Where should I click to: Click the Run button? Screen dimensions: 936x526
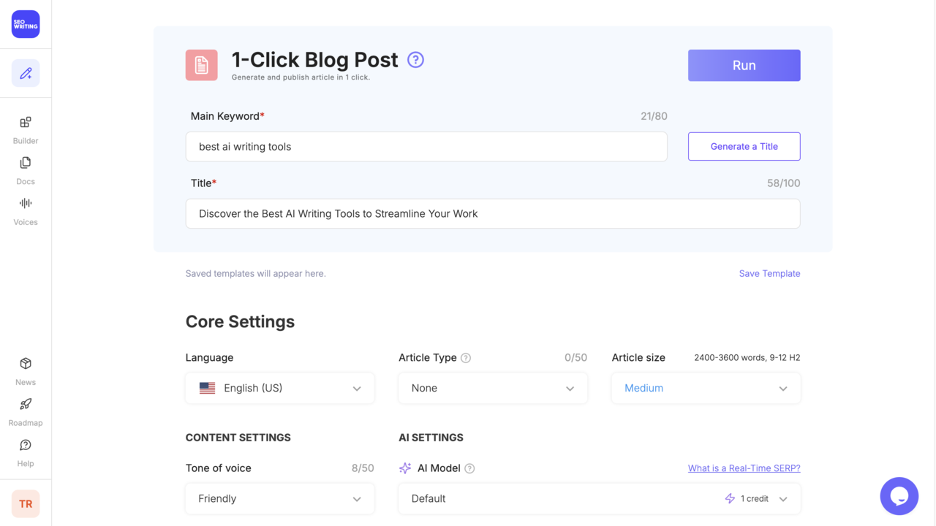(744, 65)
